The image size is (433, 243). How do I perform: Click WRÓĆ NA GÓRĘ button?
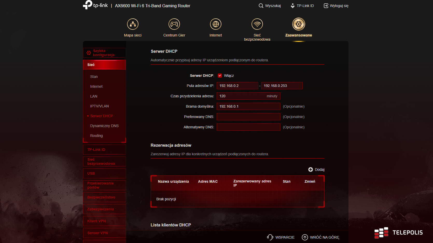pos(320,237)
